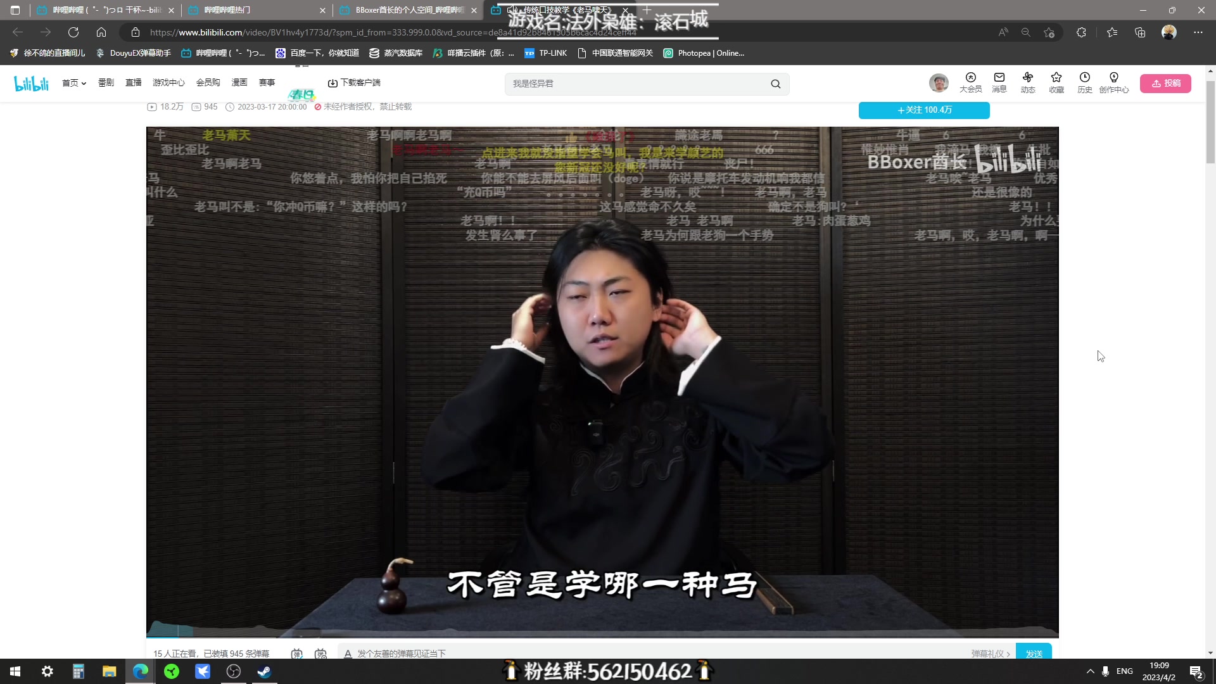Open danmaku font style 'A' icon

pos(348,654)
